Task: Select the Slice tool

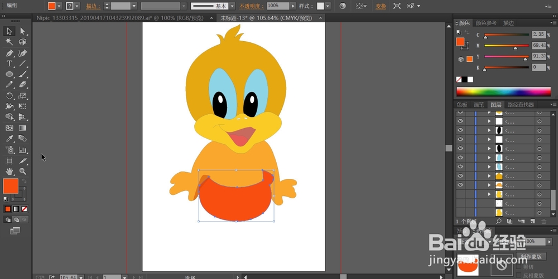Action: [x=22, y=161]
